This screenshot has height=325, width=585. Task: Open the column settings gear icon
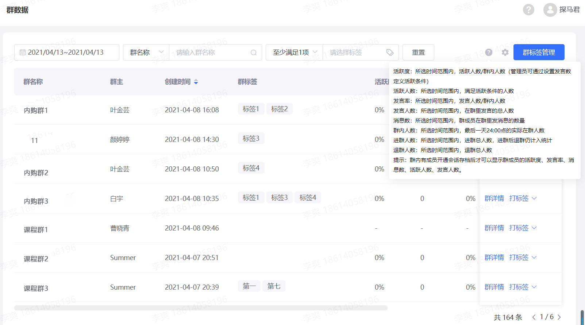point(505,52)
